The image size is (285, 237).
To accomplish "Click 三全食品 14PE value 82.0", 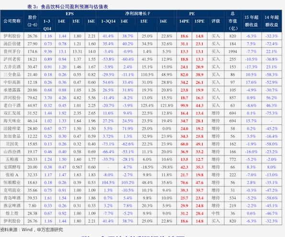I will coord(184,75).
